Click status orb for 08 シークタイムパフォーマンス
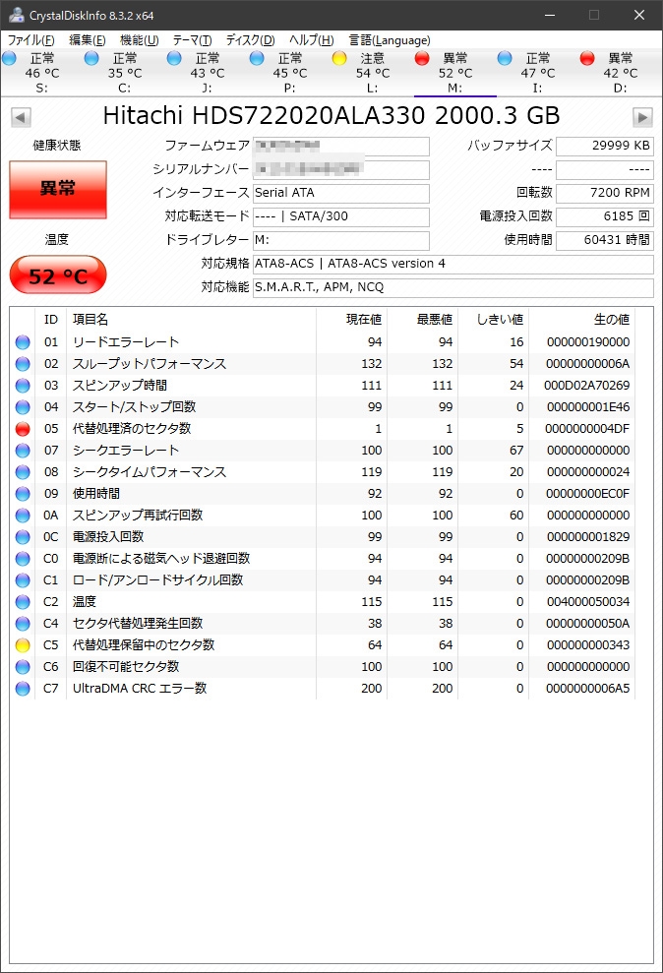The image size is (663, 973). 23,472
